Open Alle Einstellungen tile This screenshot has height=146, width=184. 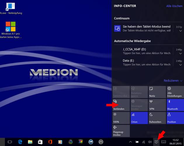click(x=175, y=92)
